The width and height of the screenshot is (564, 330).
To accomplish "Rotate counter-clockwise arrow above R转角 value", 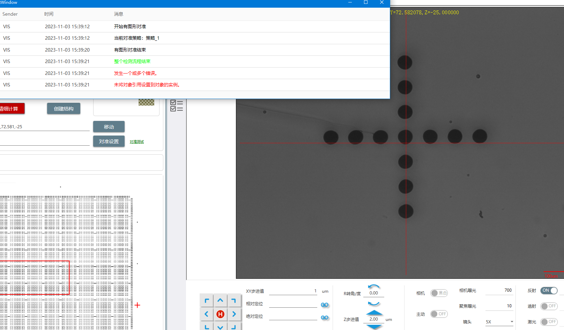I will [374, 286].
